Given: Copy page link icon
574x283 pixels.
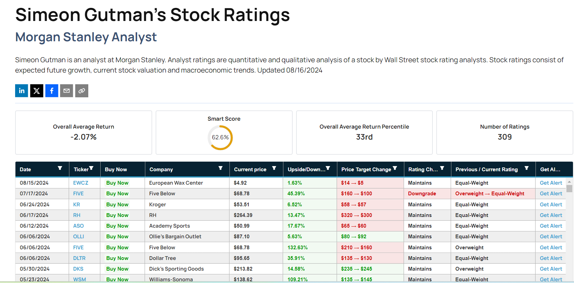Looking at the screenshot, I should 82,91.
